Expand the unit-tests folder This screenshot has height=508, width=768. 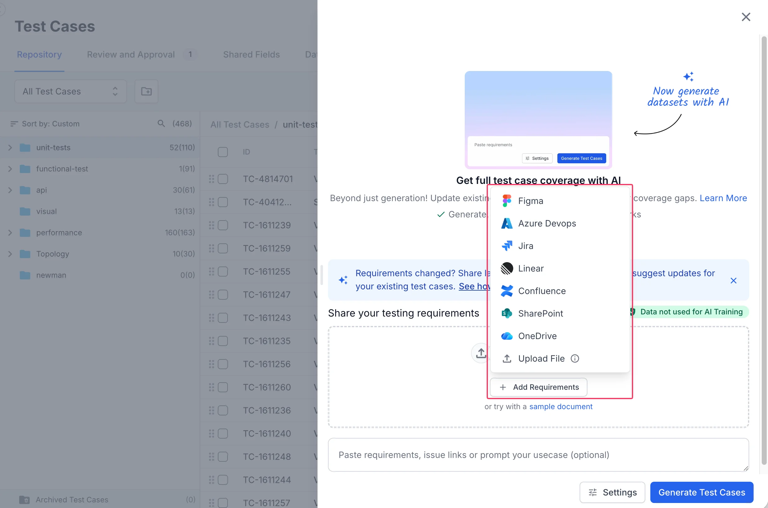[10, 148]
